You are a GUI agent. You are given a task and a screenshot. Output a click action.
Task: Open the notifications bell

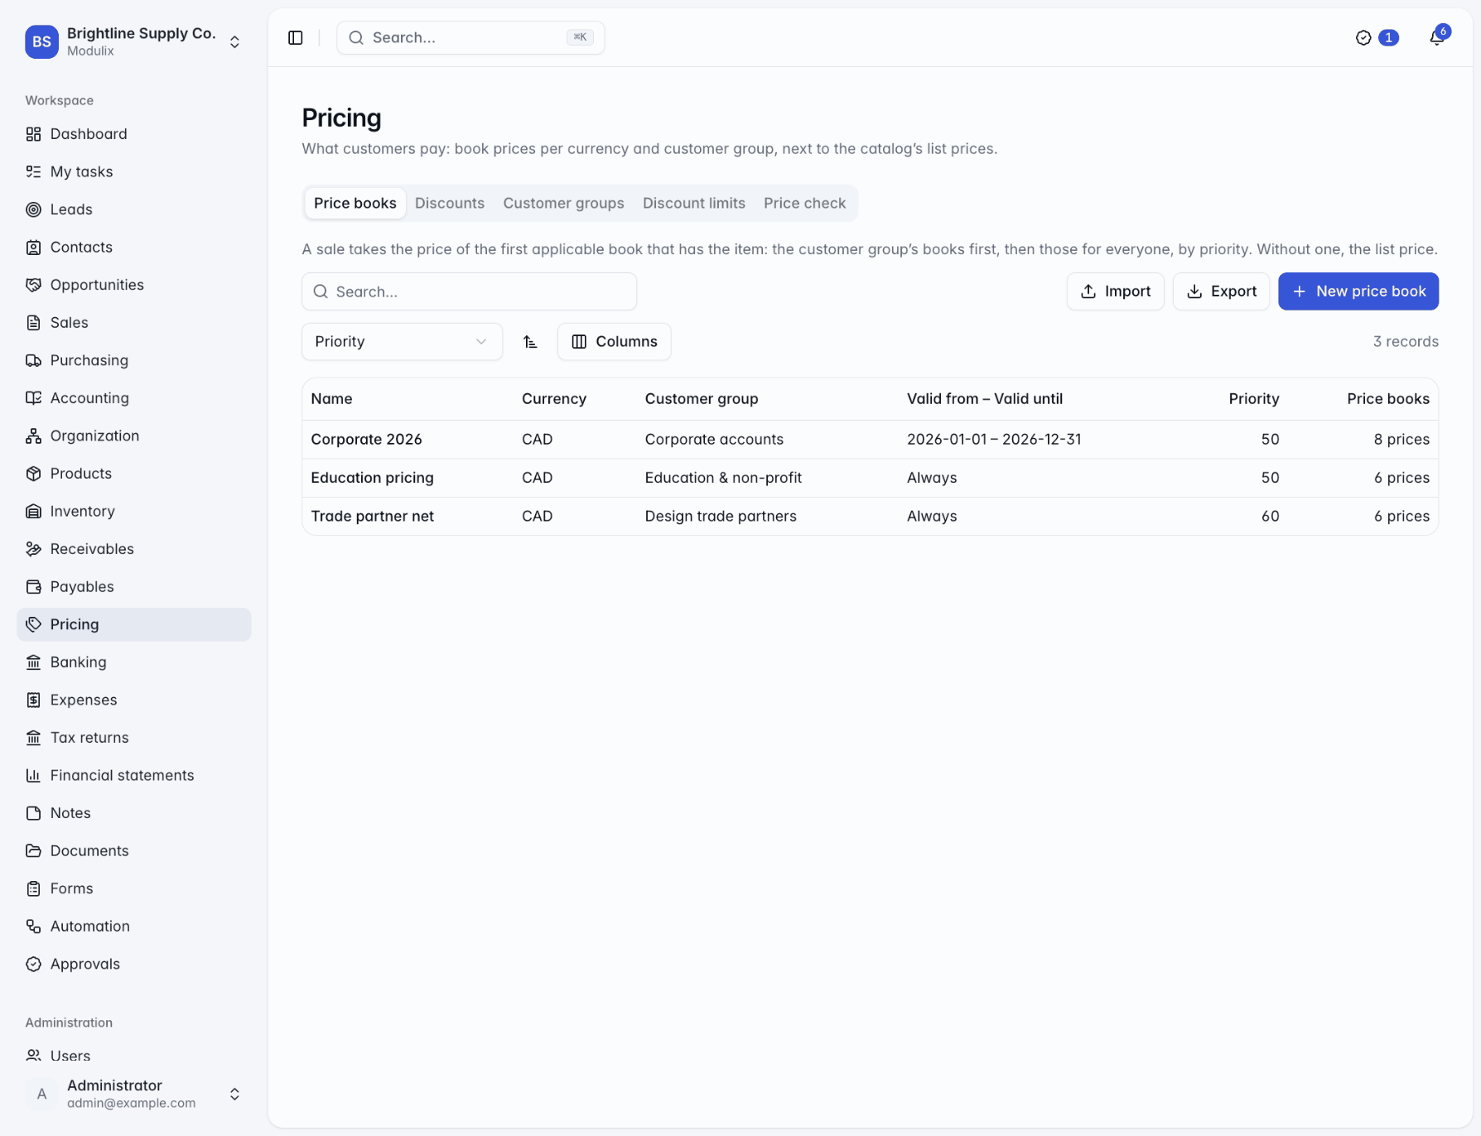point(1437,37)
